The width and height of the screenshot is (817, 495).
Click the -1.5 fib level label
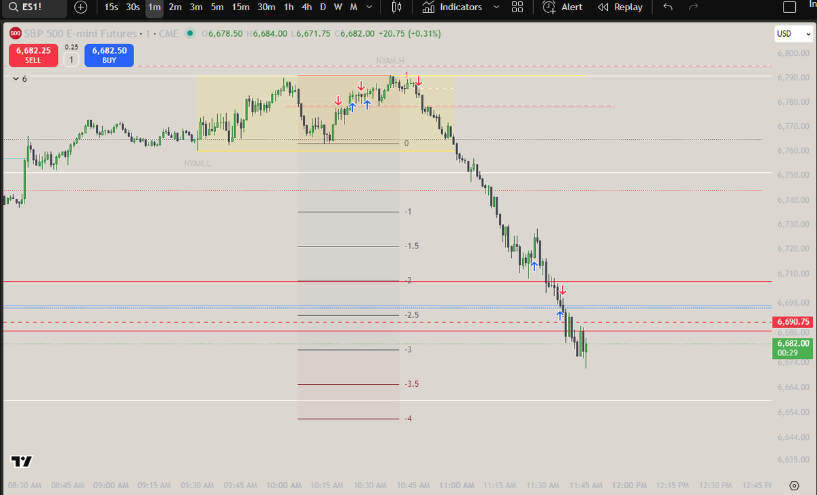point(411,246)
